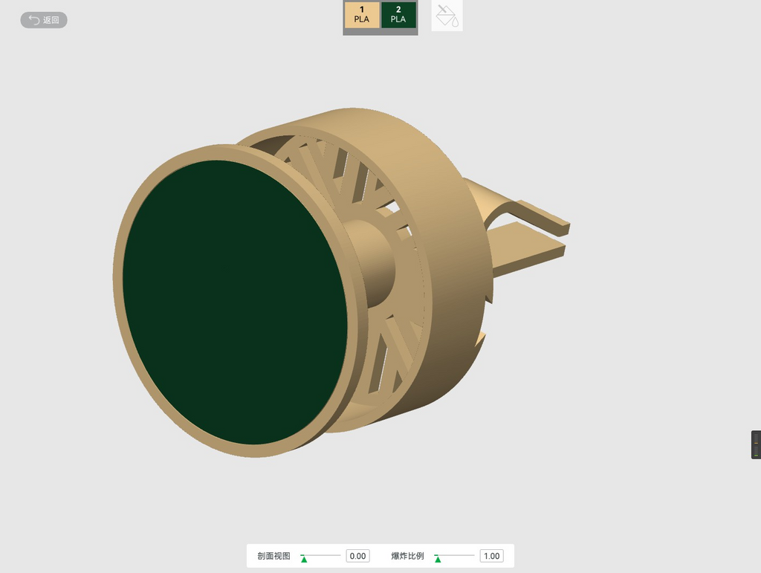
Task: Click the 爆炸比例 slider handle
Action: tap(438, 559)
